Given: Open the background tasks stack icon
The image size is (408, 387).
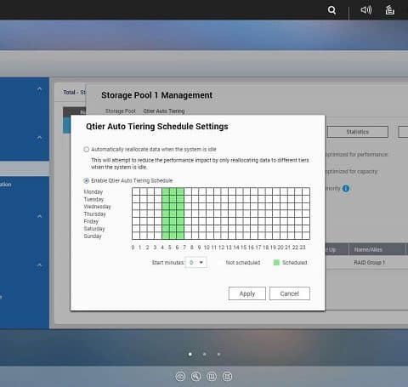Looking at the screenshot, I should [x=390, y=10].
